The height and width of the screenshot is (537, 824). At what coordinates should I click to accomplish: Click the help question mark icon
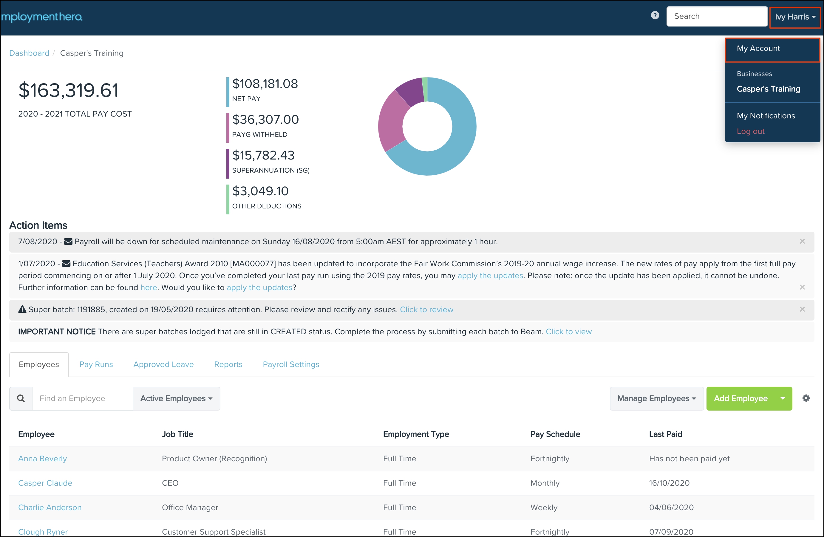(x=655, y=16)
